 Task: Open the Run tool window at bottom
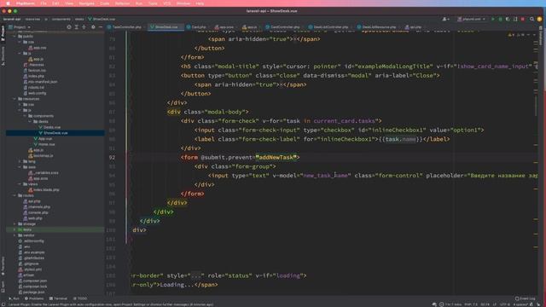(x=14, y=298)
